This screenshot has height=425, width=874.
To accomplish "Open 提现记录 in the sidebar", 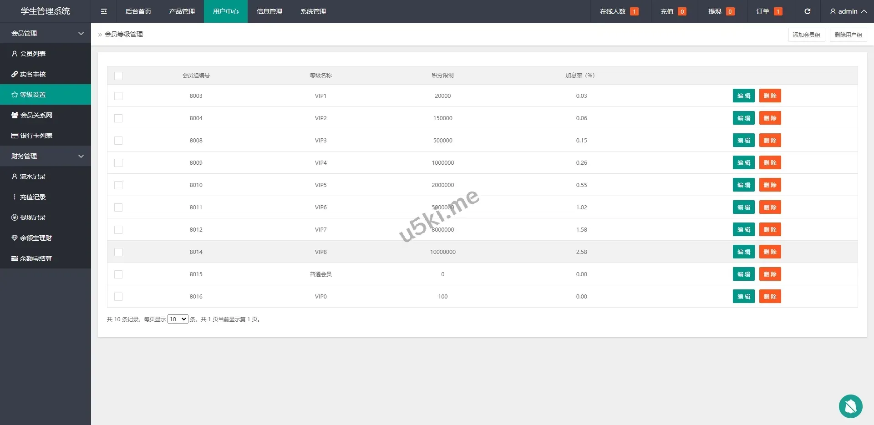I will 29,218.
